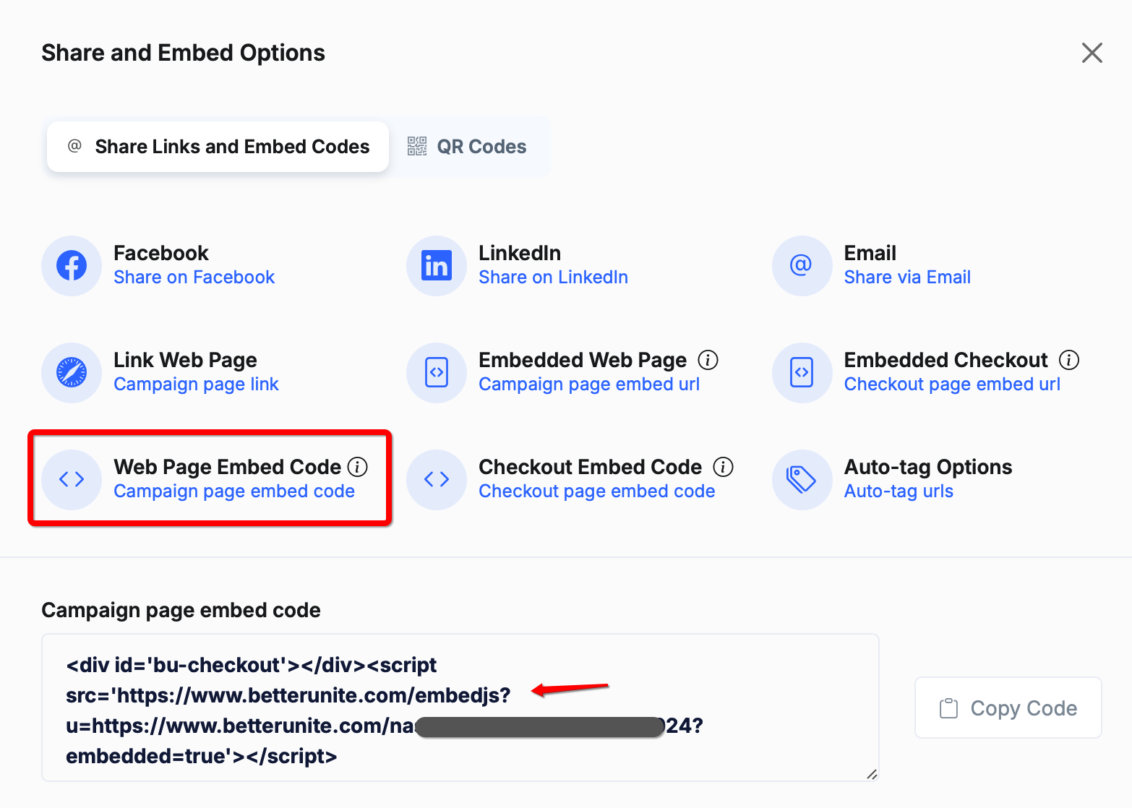The width and height of the screenshot is (1132, 808).
Task: Click the clipboard icon in Copy Code
Action: 948,708
